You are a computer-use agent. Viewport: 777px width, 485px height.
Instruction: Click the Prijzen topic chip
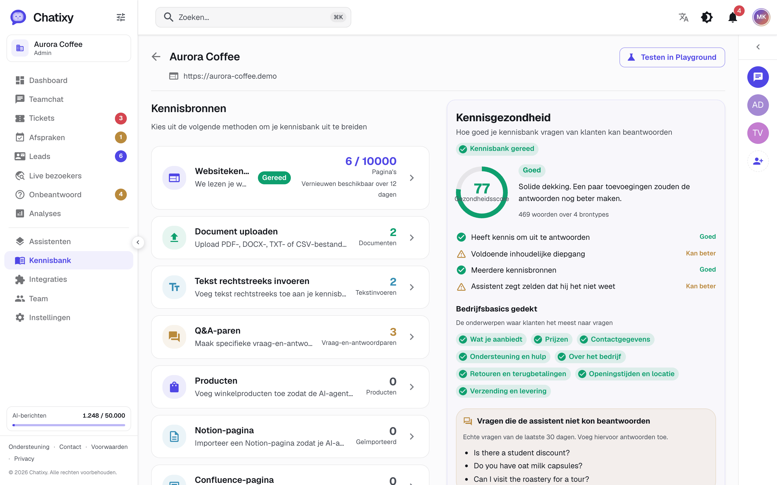pos(552,339)
